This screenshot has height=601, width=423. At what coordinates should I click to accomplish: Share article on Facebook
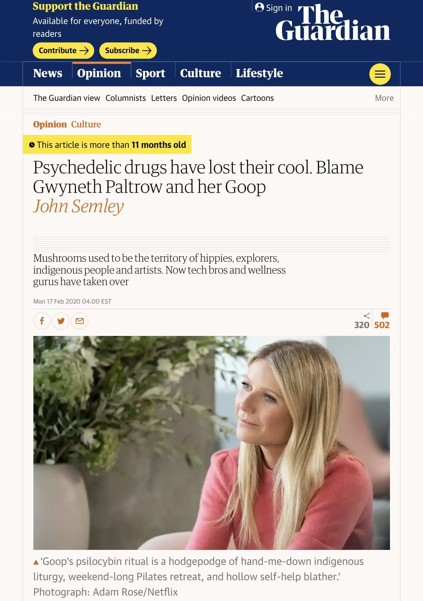(42, 321)
